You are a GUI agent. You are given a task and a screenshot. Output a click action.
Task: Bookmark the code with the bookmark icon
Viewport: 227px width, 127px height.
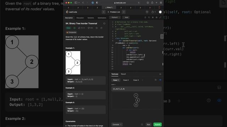[145, 17]
